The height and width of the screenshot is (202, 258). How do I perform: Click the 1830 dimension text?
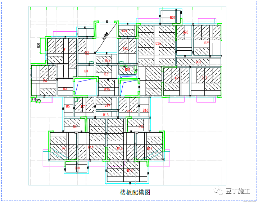pyautogui.click(x=39, y=46)
